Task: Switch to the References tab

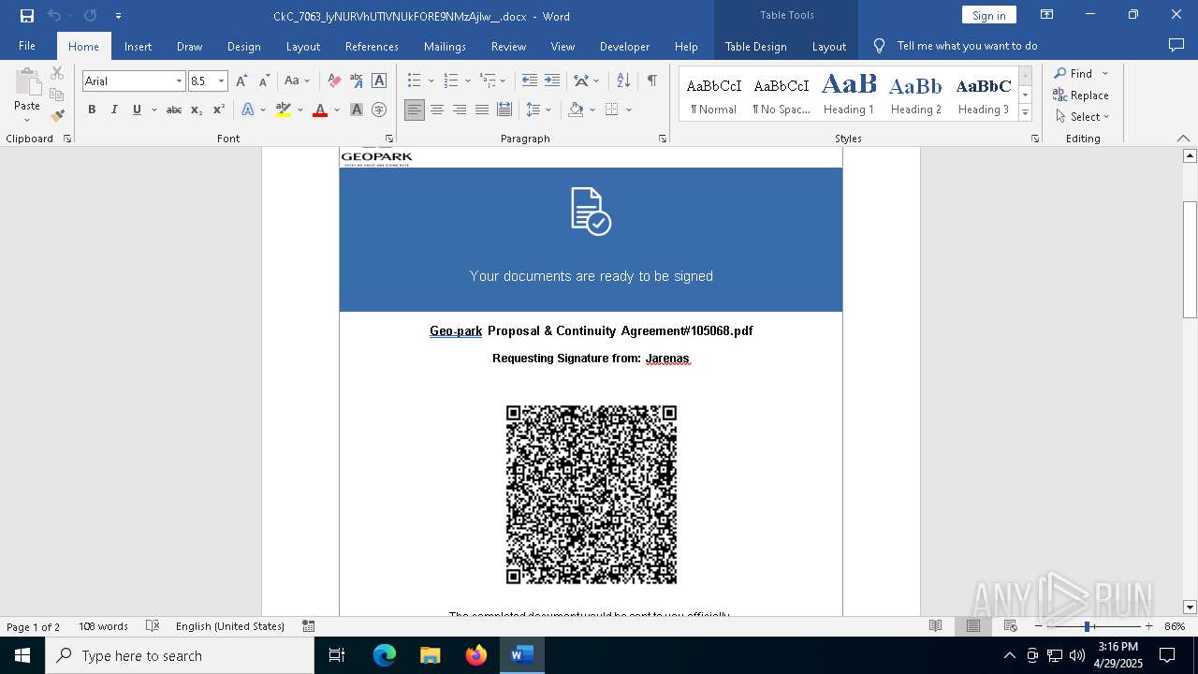Action: (x=372, y=46)
